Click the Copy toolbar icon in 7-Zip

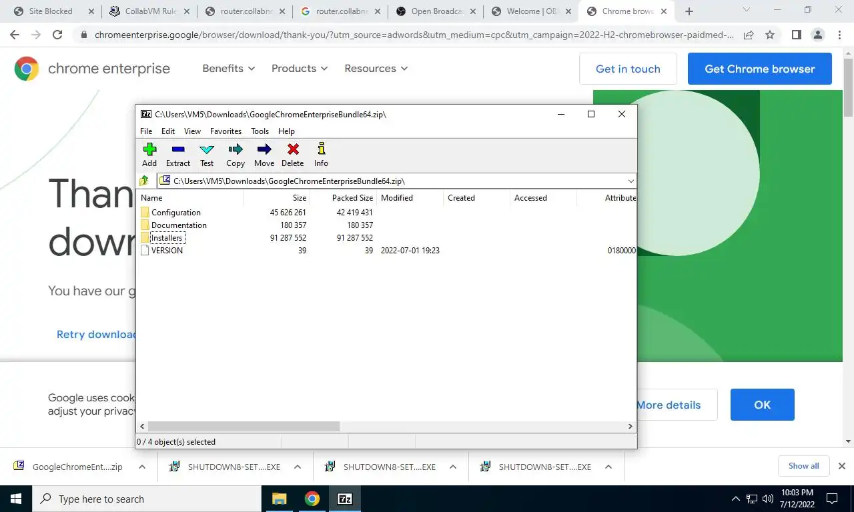(236, 155)
